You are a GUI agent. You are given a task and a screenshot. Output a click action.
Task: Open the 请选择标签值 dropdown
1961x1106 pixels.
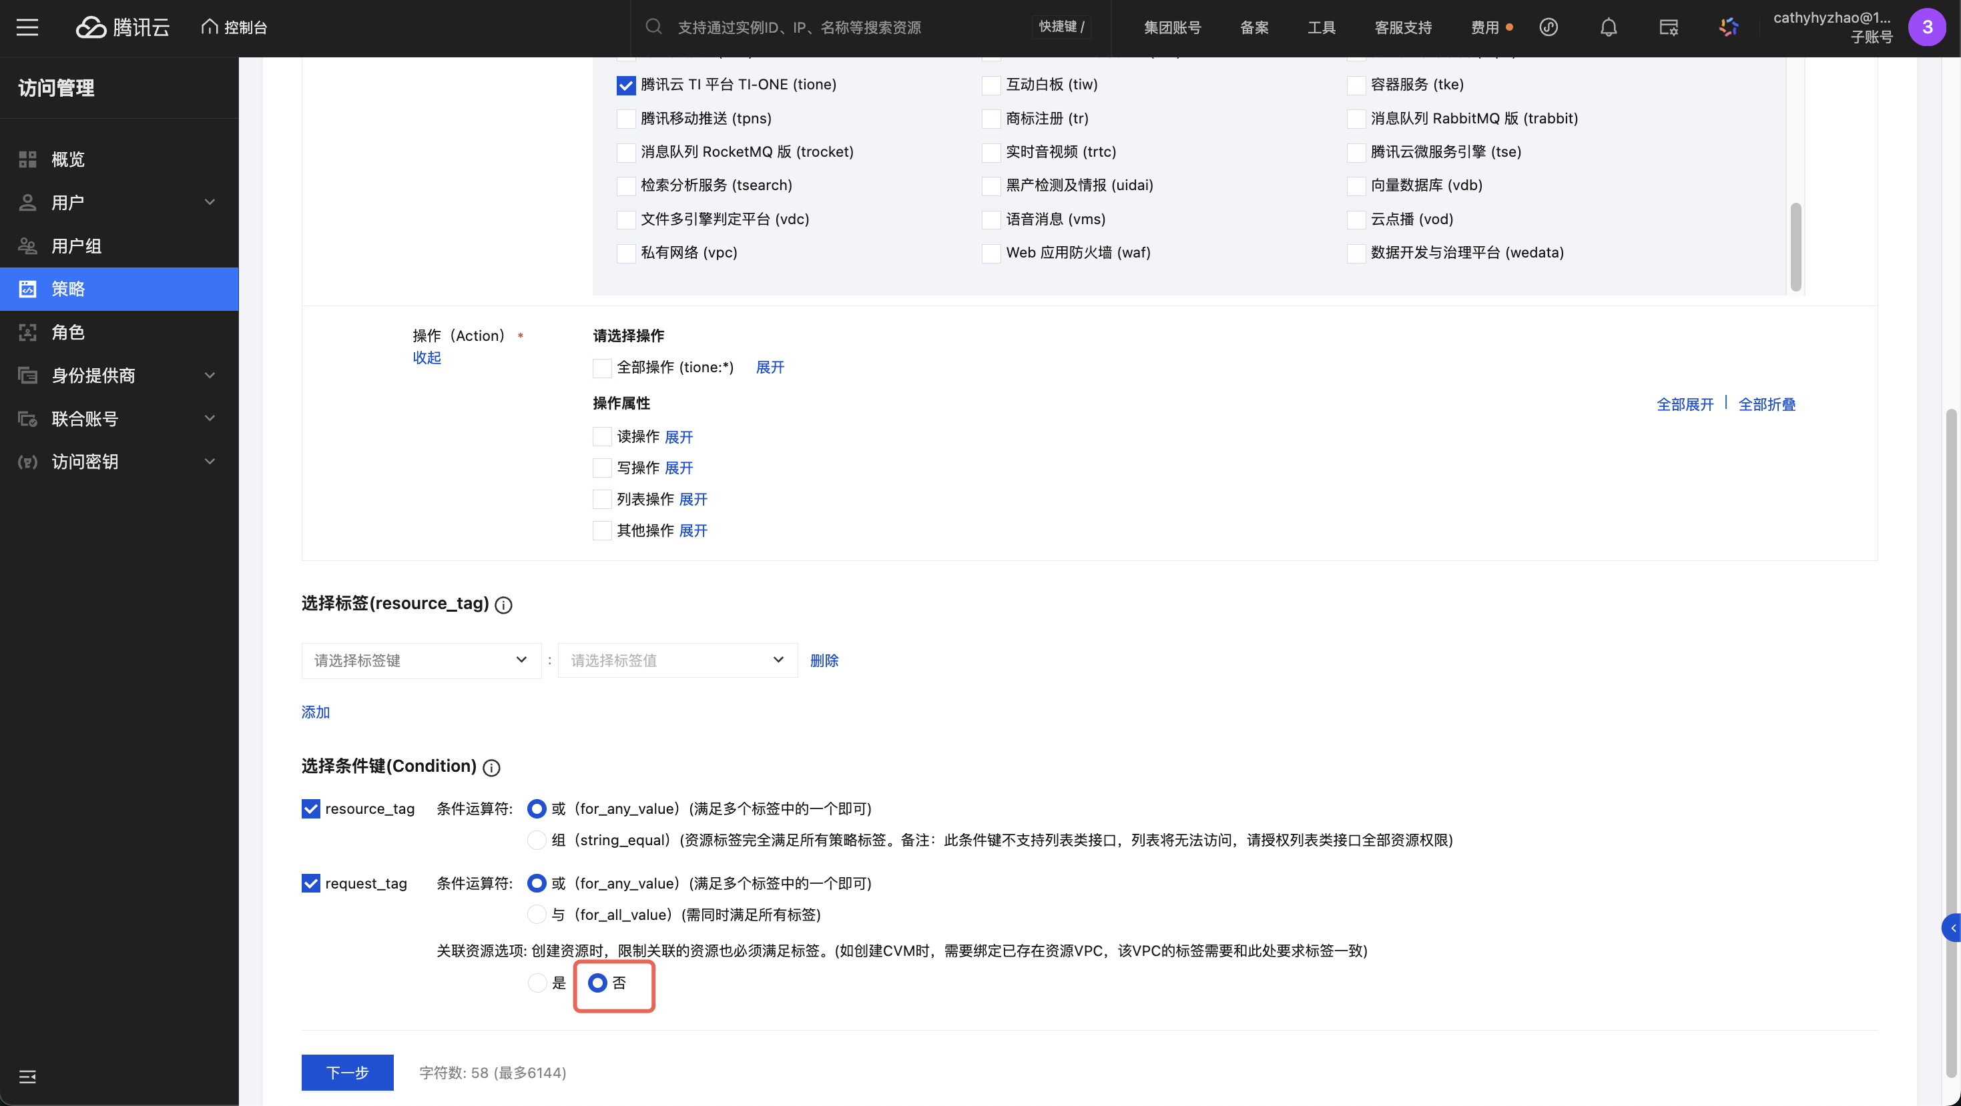(x=677, y=660)
